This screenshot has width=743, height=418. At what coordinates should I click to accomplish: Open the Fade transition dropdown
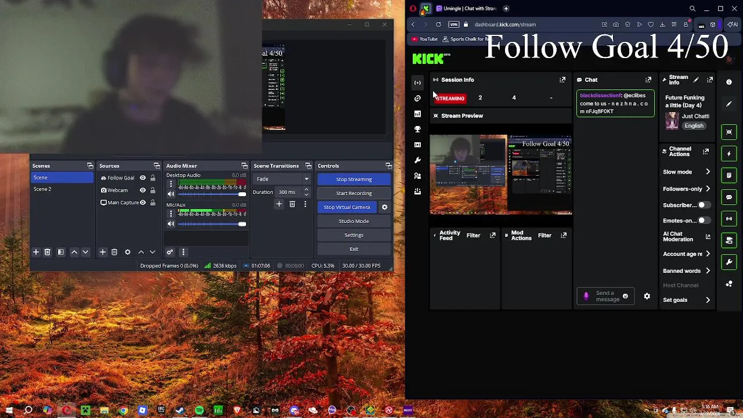282,179
